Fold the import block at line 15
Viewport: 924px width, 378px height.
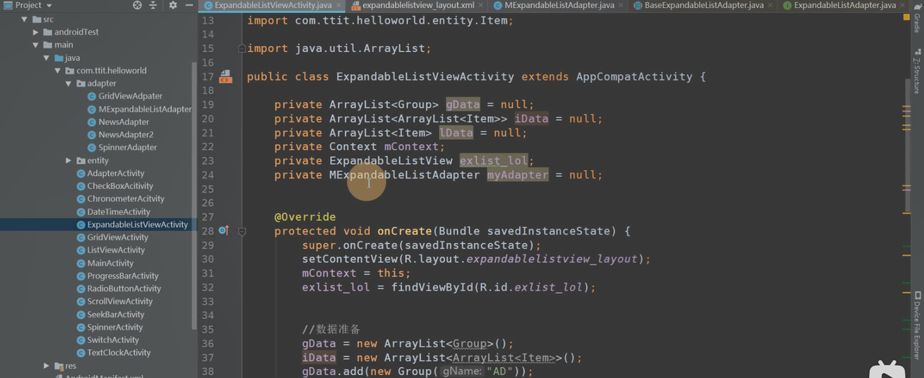(x=242, y=48)
